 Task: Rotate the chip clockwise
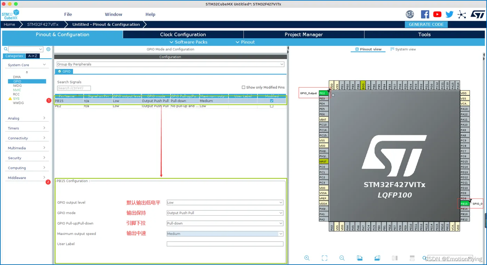click(360, 258)
